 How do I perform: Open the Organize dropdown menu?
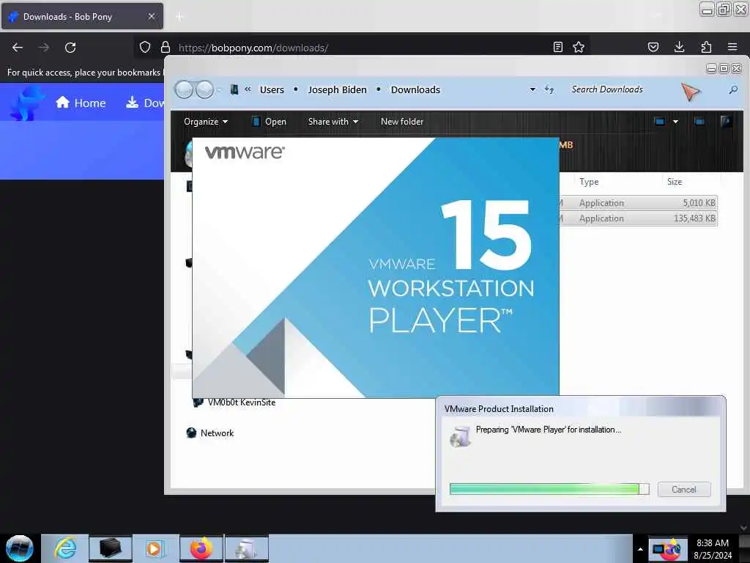point(206,122)
